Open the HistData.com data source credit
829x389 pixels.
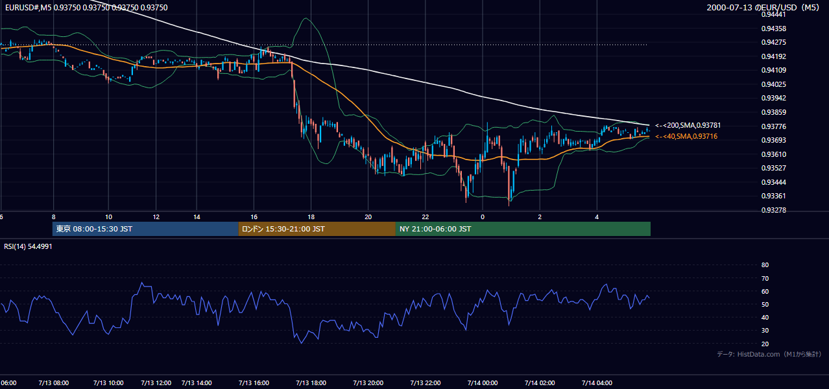click(769, 354)
